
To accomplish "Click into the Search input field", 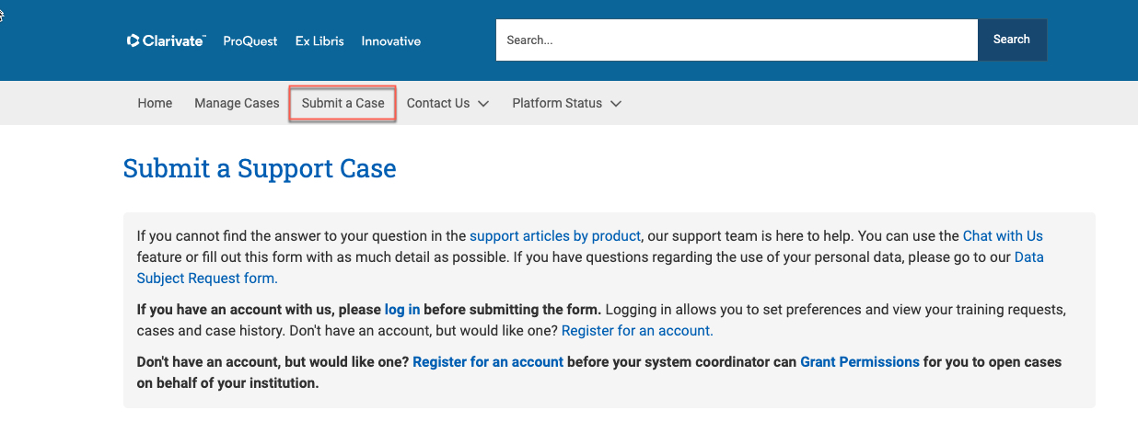I will pyautogui.click(x=737, y=40).
